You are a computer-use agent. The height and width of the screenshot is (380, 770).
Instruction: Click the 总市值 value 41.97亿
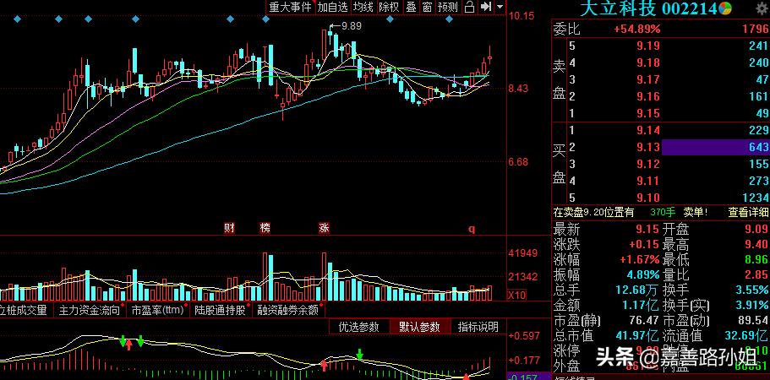coord(637,336)
